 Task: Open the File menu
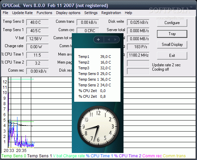[x=5, y=13]
